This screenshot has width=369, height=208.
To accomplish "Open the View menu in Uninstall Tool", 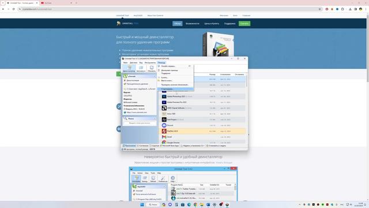I will (141, 63).
